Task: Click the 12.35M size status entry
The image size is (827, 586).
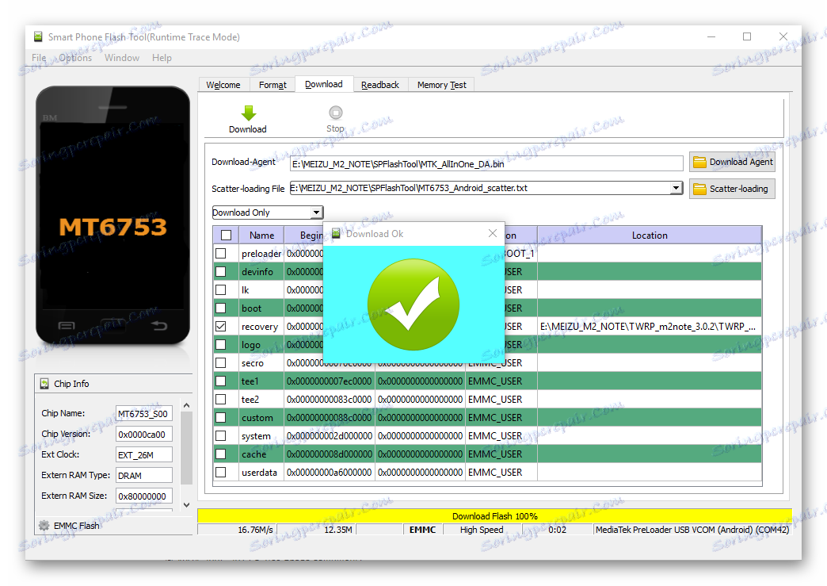Action: coord(338,530)
